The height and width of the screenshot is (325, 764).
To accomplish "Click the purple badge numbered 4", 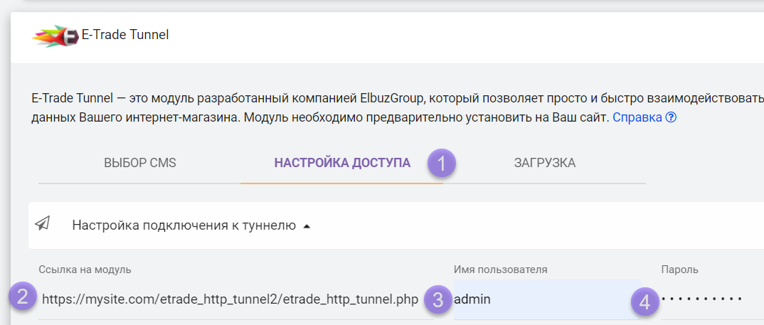I will pos(644,302).
